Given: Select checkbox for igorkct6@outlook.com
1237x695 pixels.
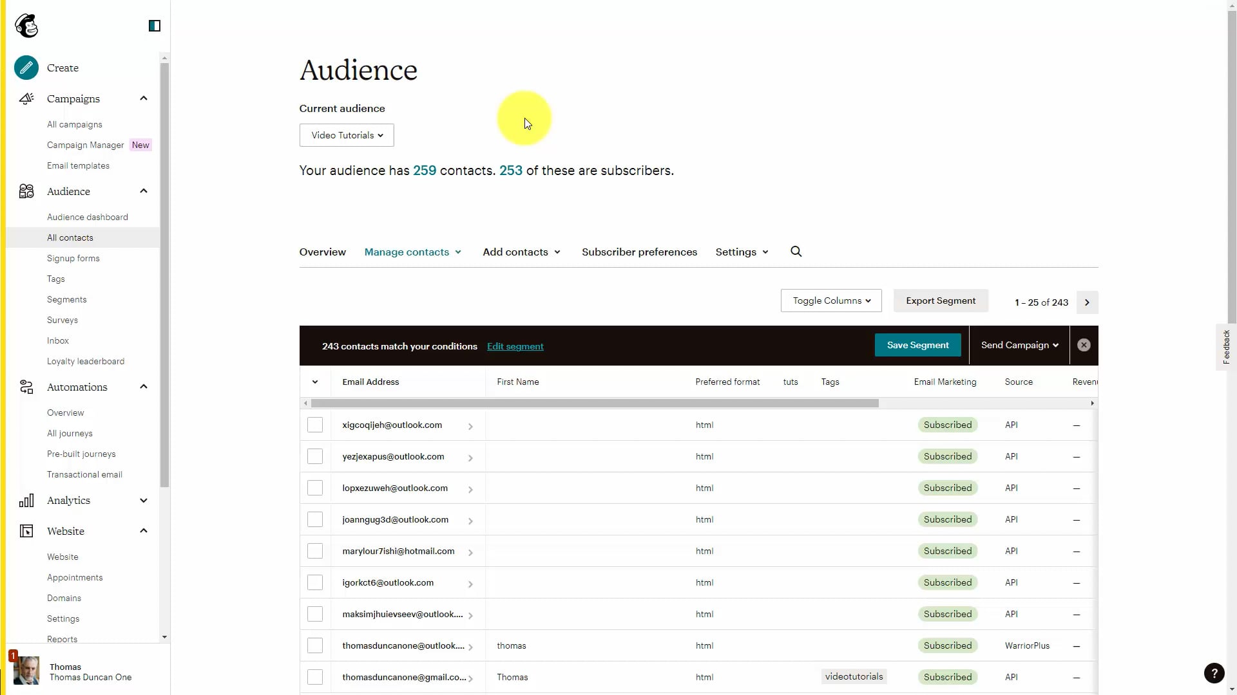Looking at the screenshot, I should tap(315, 582).
